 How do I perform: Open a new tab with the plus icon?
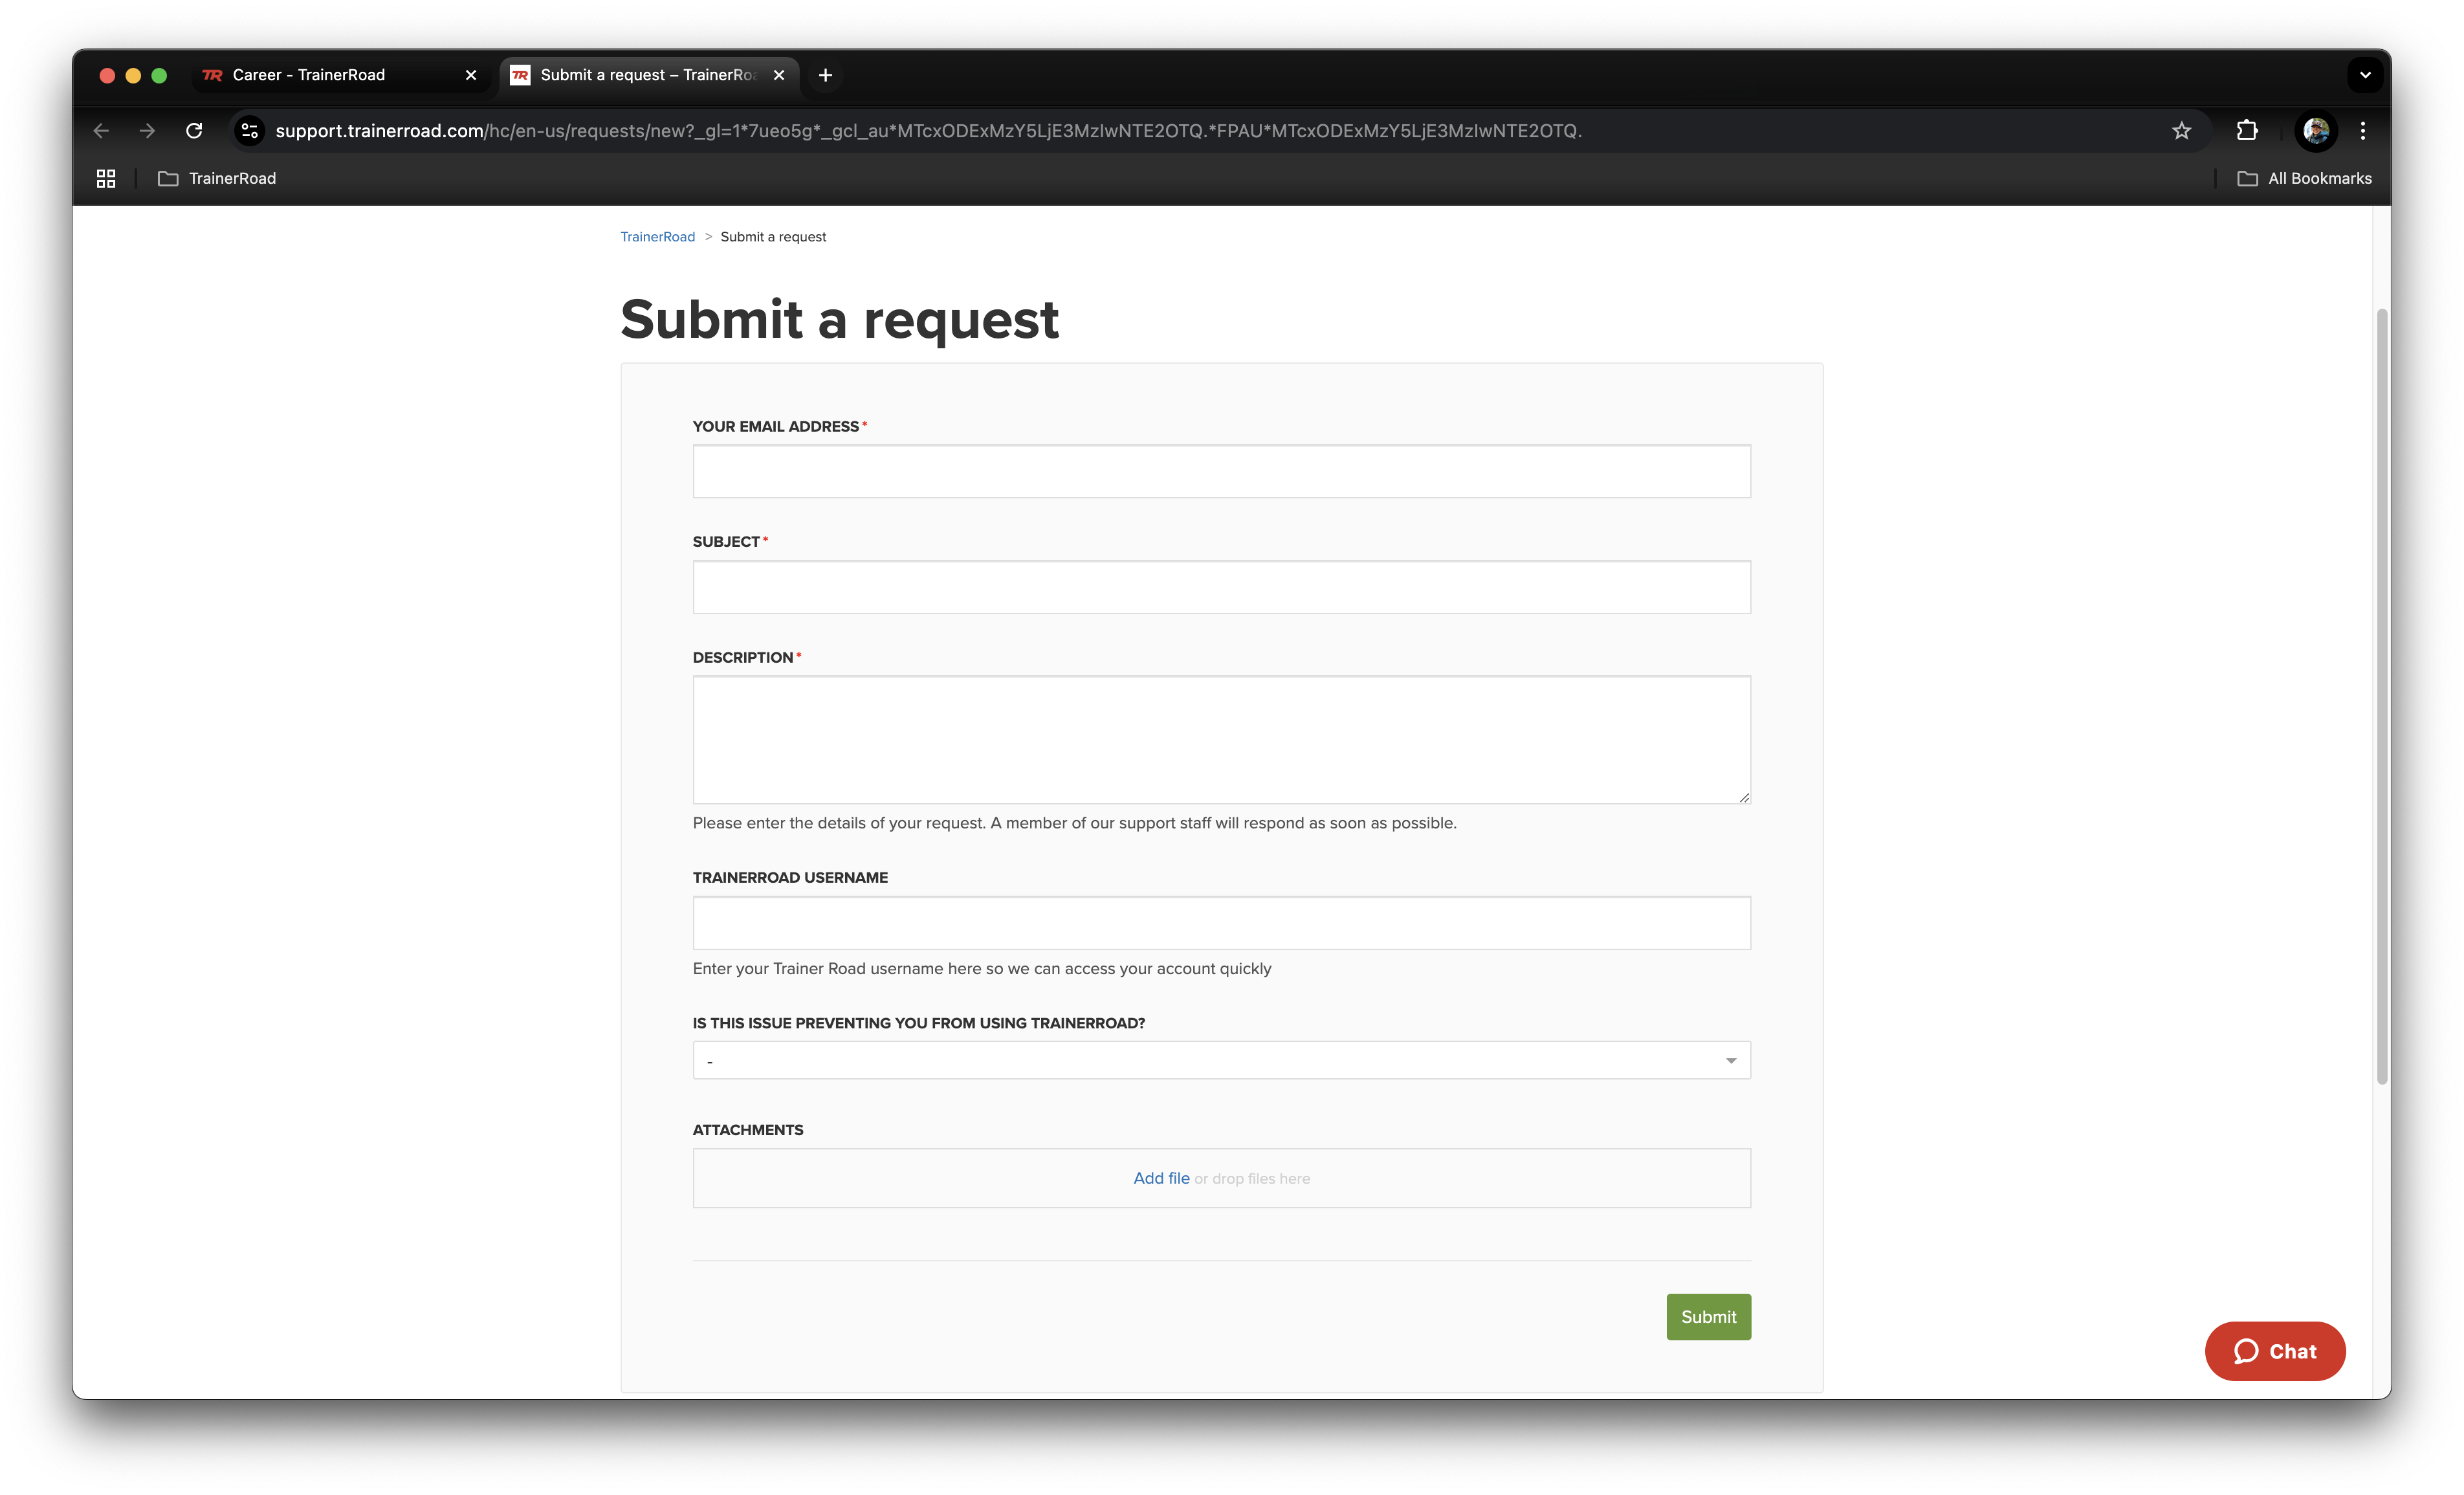coord(825,75)
